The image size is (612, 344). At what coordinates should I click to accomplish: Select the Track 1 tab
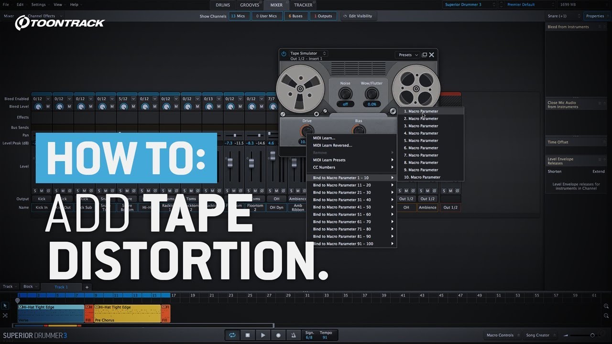click(61, 287)
